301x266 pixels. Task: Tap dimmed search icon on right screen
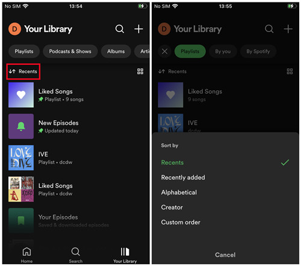click(x=269, y=29)
